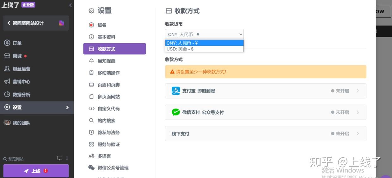392x178 pixels.
Task: Open 域名 settings menu item
Action: tap(102, 25)
